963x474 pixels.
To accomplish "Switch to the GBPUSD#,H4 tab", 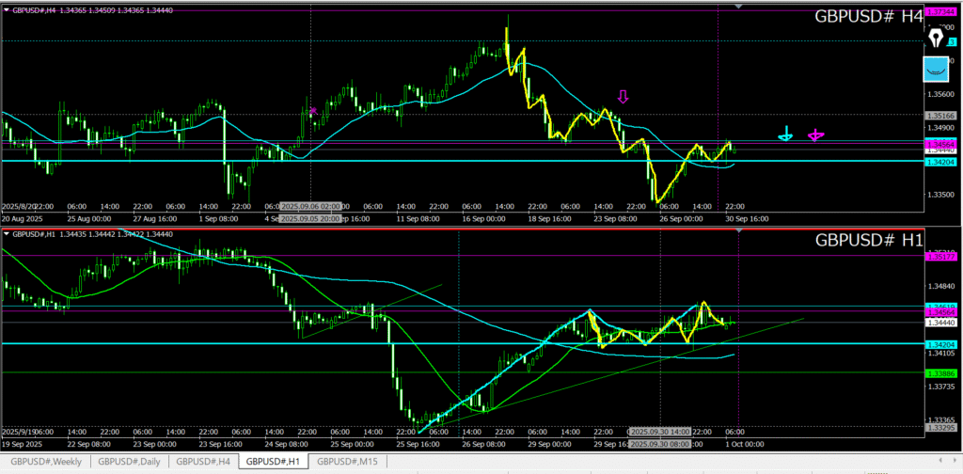I will (x=203, y=462).
